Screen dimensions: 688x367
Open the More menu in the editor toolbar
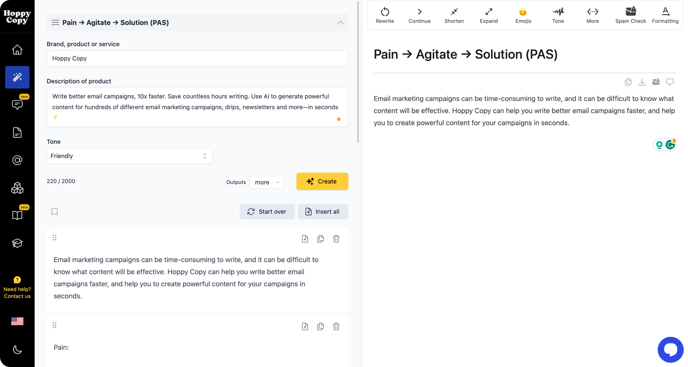click(x=592, y=15)
